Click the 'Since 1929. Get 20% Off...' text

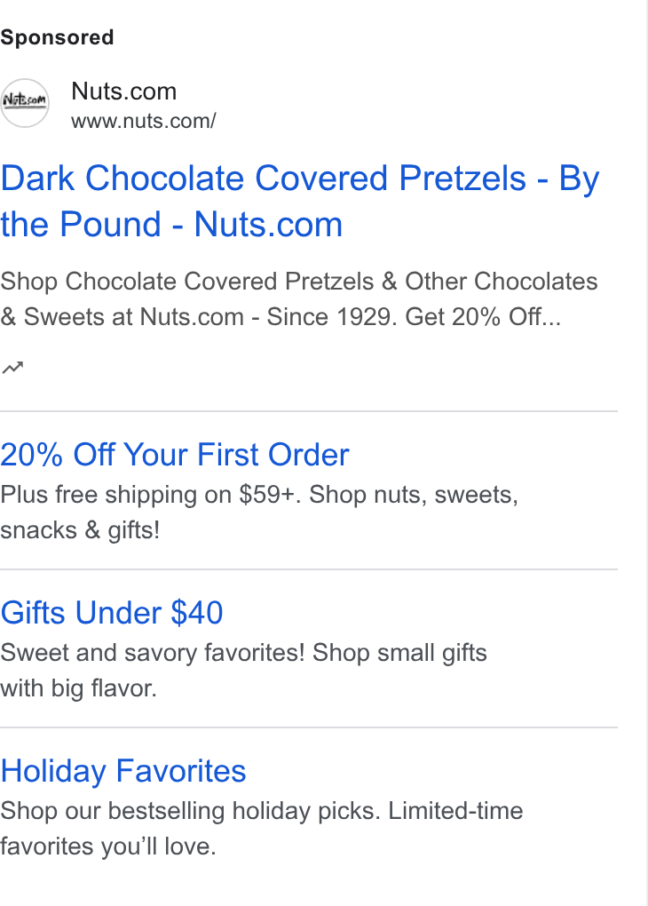click(x=414, y=316)
